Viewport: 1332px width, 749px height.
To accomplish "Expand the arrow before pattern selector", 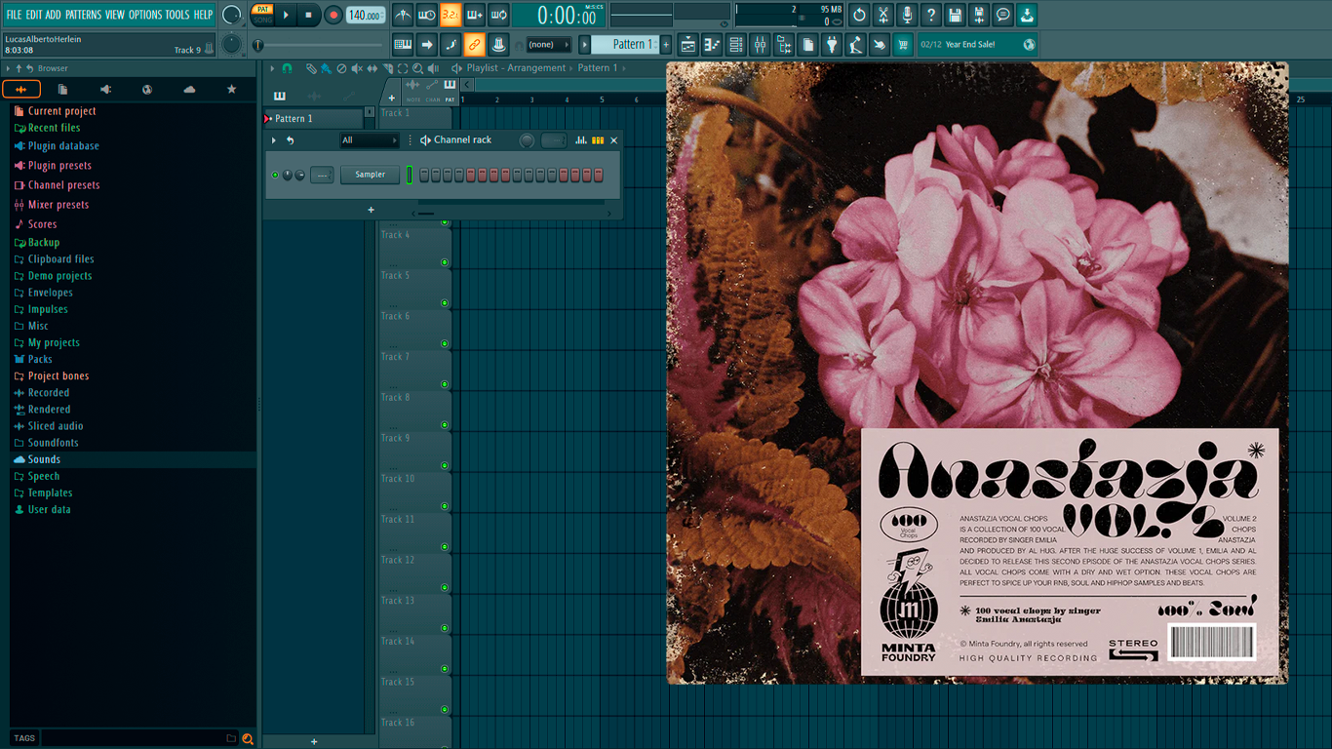I will 585,45.
